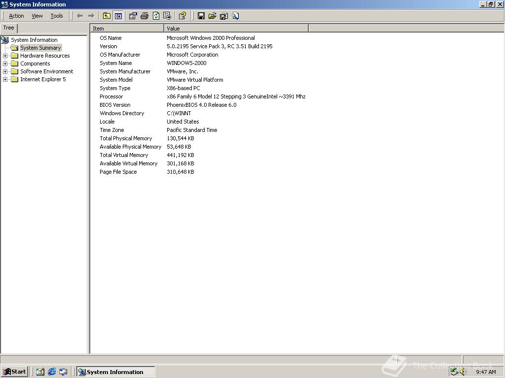Click the Open file folder icon
This screenshot has width=505, height=378.
tap(212, 16)
